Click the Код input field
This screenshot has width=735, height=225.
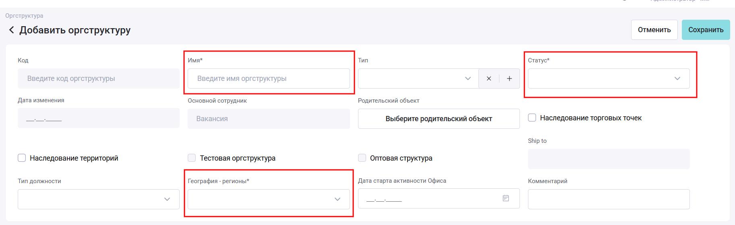click(98, 78)
